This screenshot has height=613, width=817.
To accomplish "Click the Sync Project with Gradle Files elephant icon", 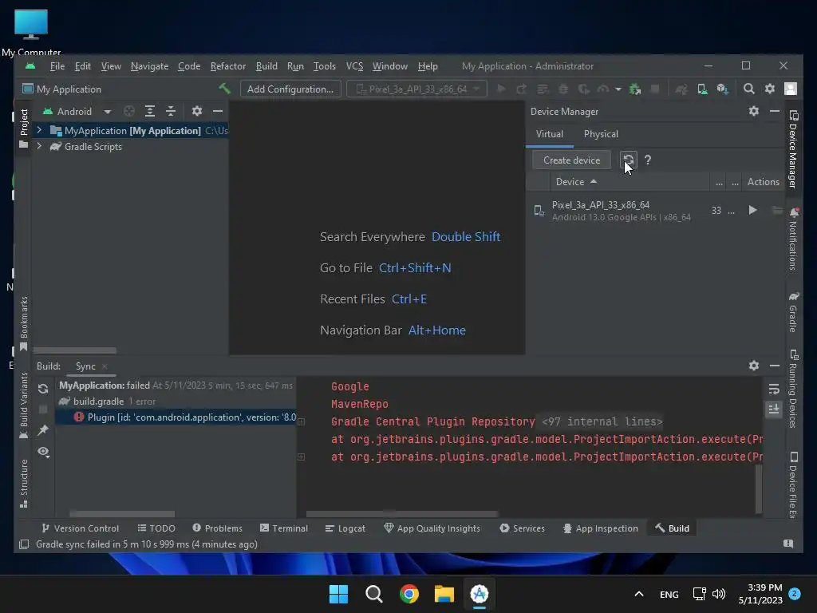I will click(x=681, y=89).
